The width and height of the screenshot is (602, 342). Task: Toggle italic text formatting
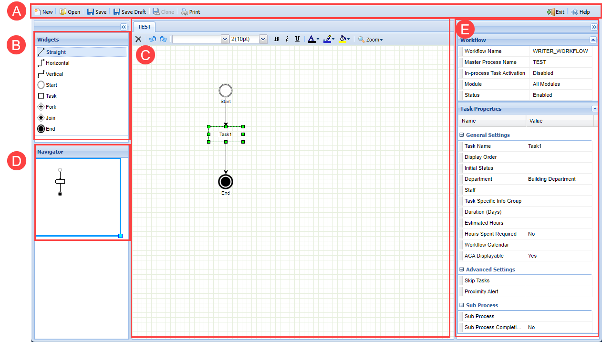(x=287, y=39)
